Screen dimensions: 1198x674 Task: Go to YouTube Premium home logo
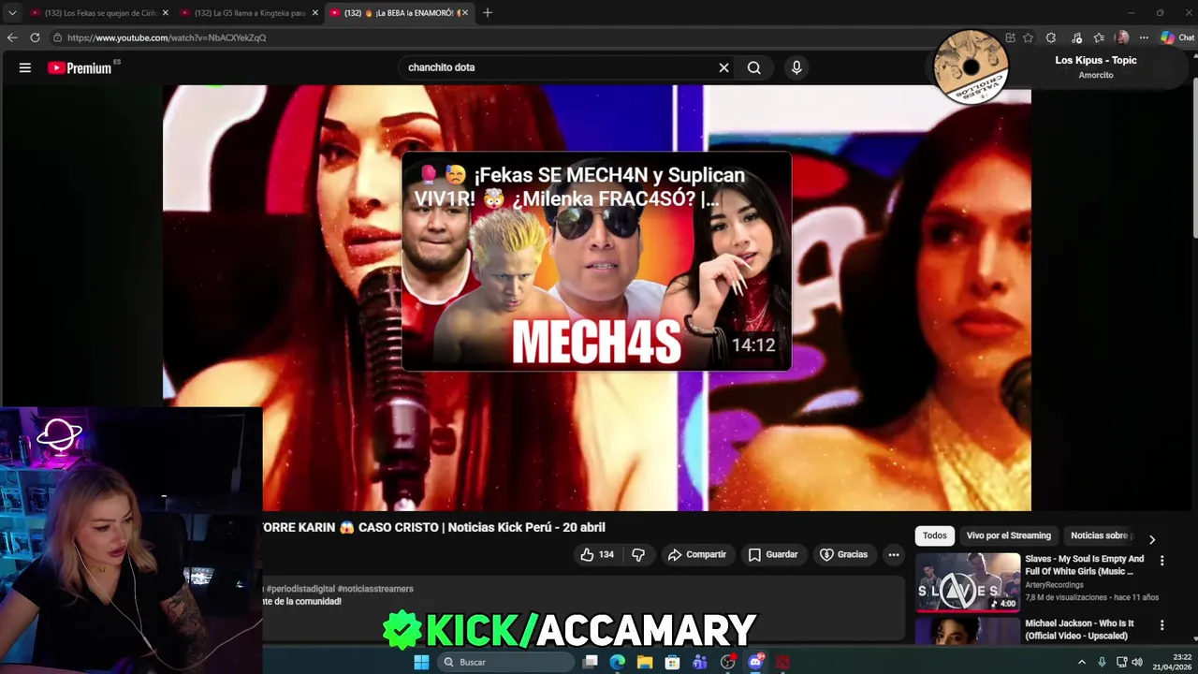[x=80, y=67]
